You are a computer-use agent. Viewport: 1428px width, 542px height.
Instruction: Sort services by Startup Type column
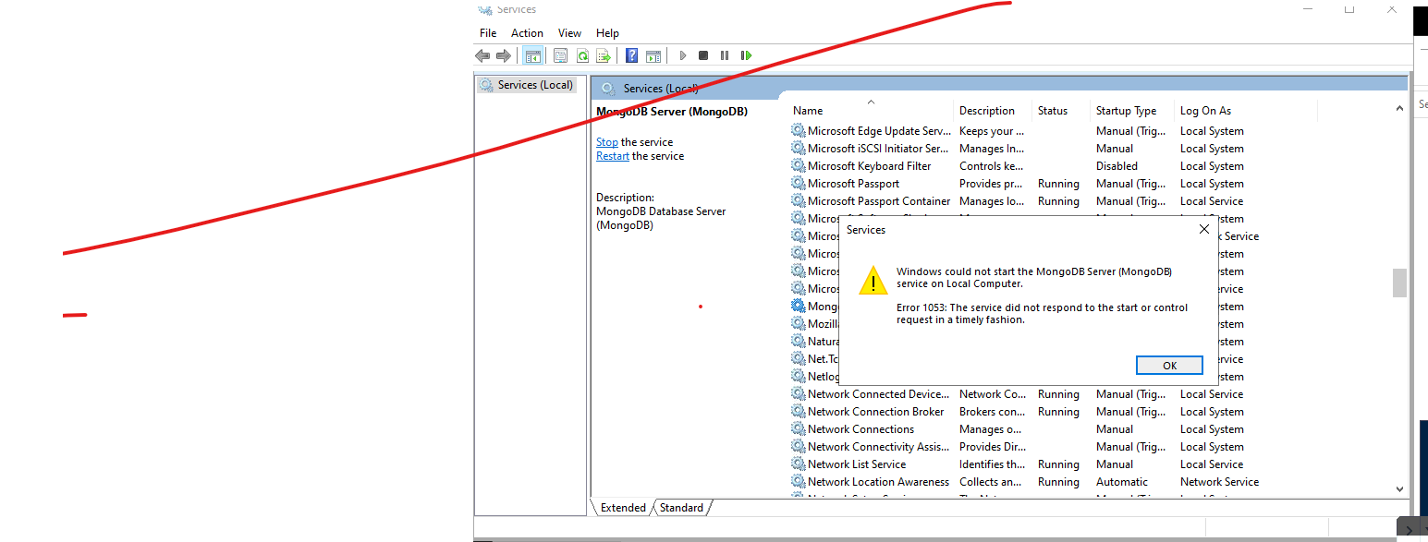(1126, 111)
